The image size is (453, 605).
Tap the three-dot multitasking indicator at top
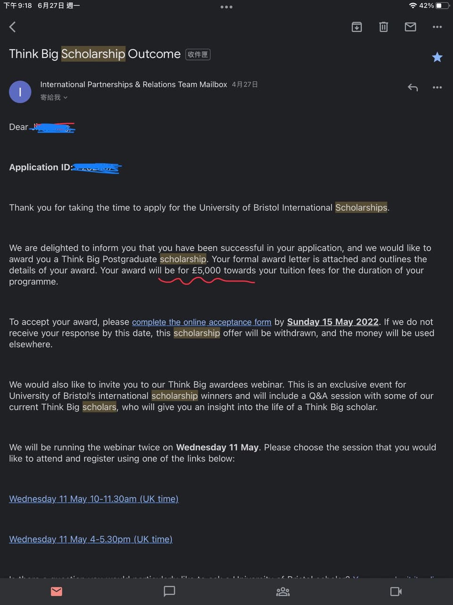click(x=226, y=7)
